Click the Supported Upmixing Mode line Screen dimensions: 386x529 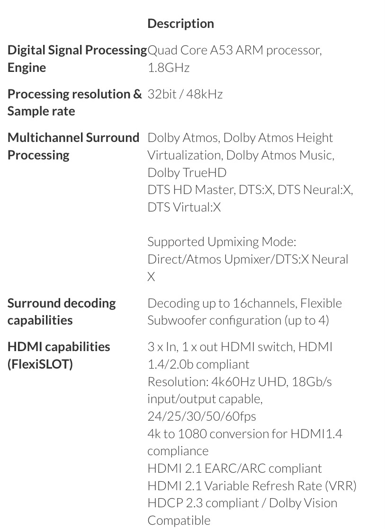[222, 242]
